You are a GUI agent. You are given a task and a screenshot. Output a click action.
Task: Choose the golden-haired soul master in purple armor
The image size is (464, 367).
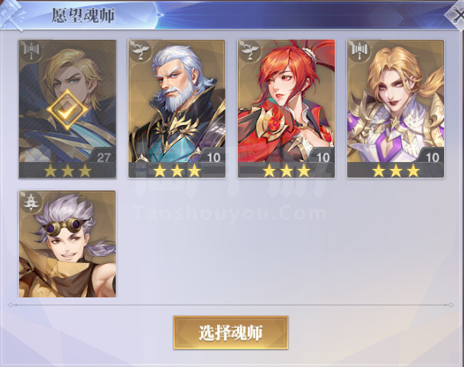point(396,109)
